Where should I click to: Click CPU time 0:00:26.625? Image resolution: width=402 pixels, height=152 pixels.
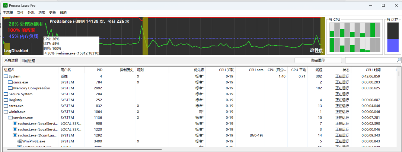(371, 88)
